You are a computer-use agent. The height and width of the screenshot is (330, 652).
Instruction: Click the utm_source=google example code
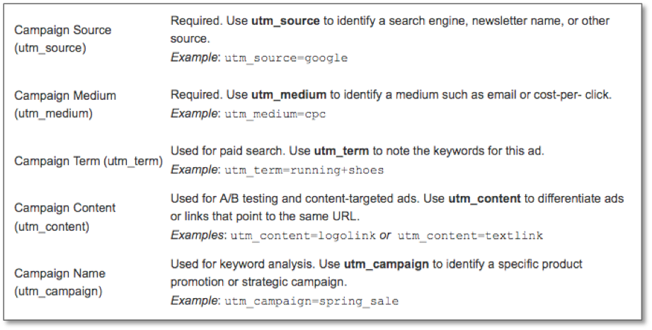[x=286, y=58]
